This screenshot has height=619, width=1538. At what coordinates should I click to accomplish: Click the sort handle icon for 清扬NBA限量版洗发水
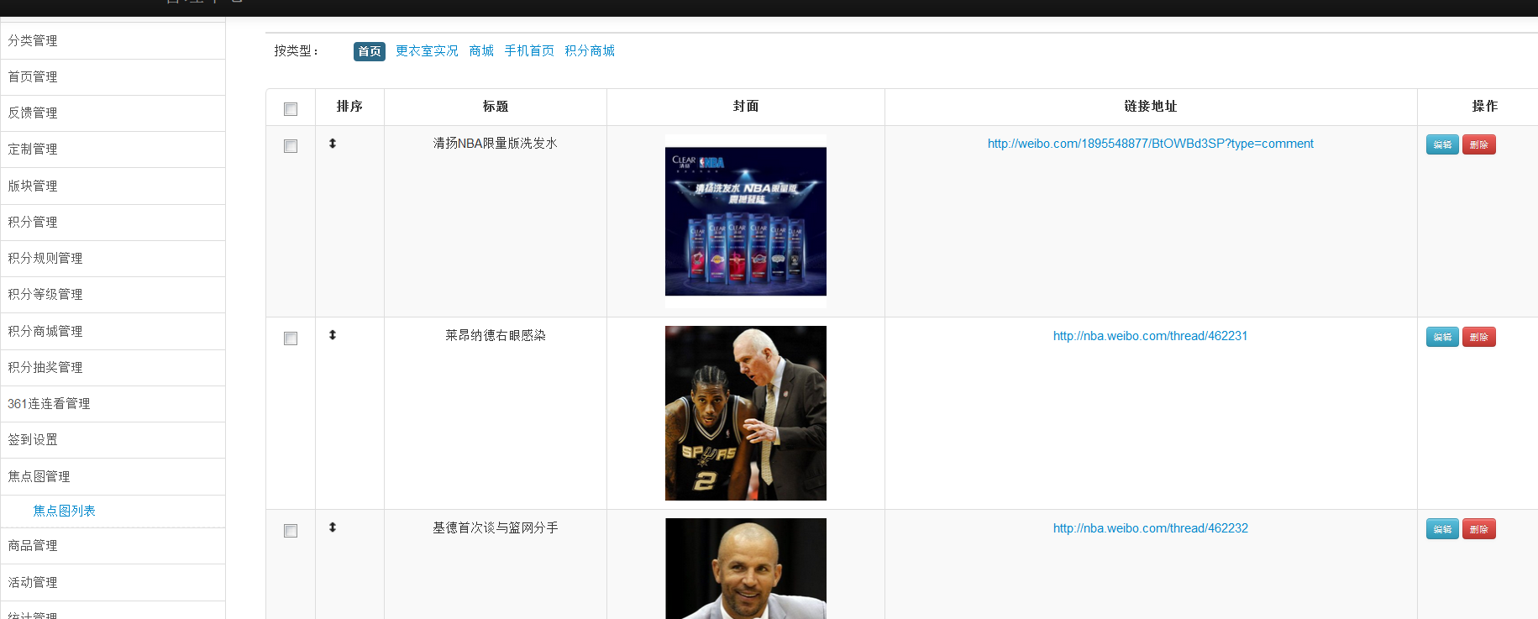[333, 144]
